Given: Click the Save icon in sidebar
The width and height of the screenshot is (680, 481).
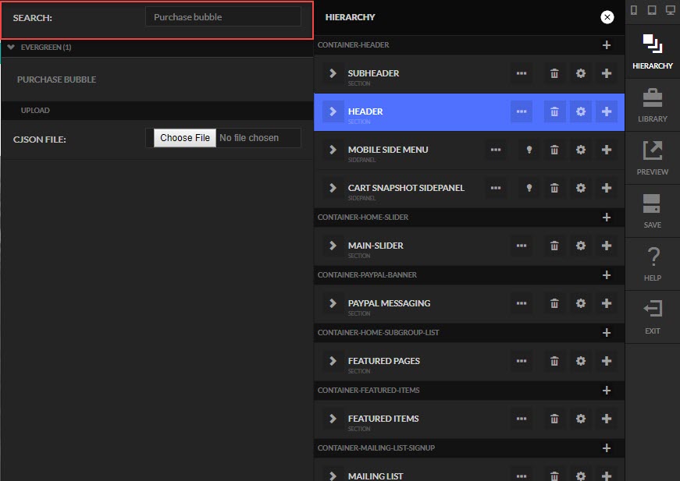Looking at the screenshot, I should tap(652, 211).
